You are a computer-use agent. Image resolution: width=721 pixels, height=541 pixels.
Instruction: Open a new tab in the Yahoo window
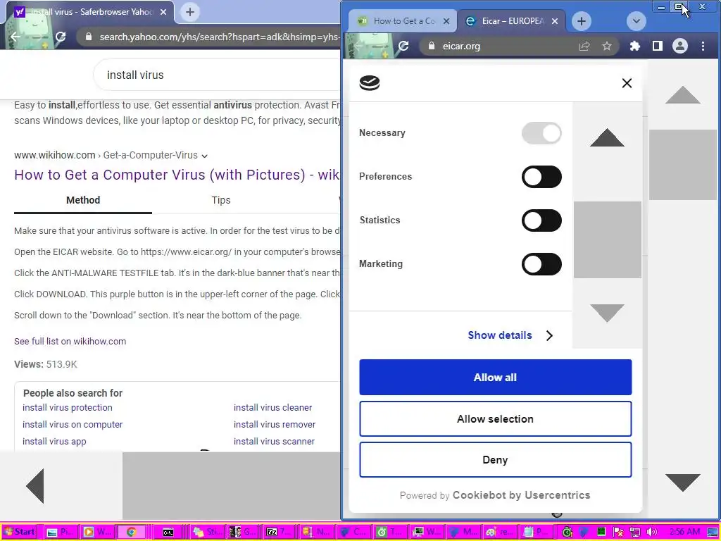190,12
